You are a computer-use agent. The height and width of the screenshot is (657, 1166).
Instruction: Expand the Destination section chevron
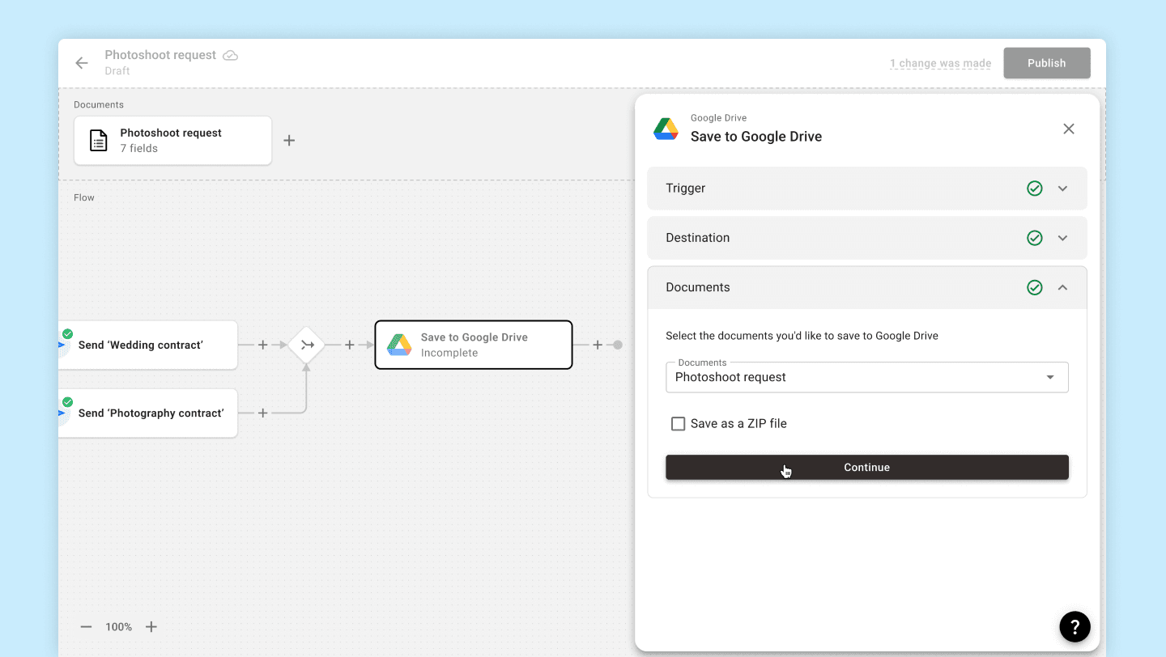(1063, 238)
